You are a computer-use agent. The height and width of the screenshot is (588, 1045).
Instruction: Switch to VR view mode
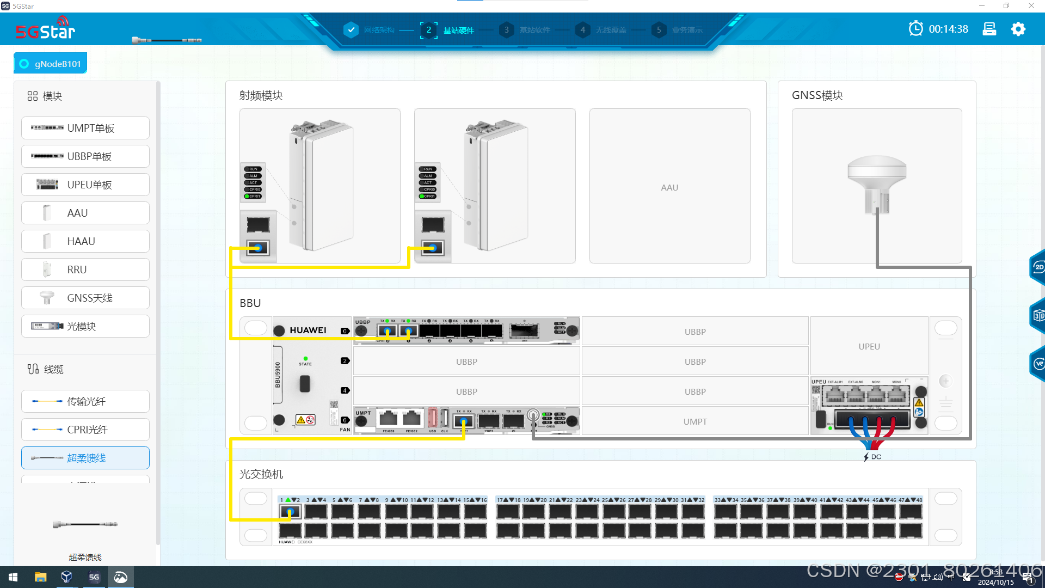coord(1038,364)
